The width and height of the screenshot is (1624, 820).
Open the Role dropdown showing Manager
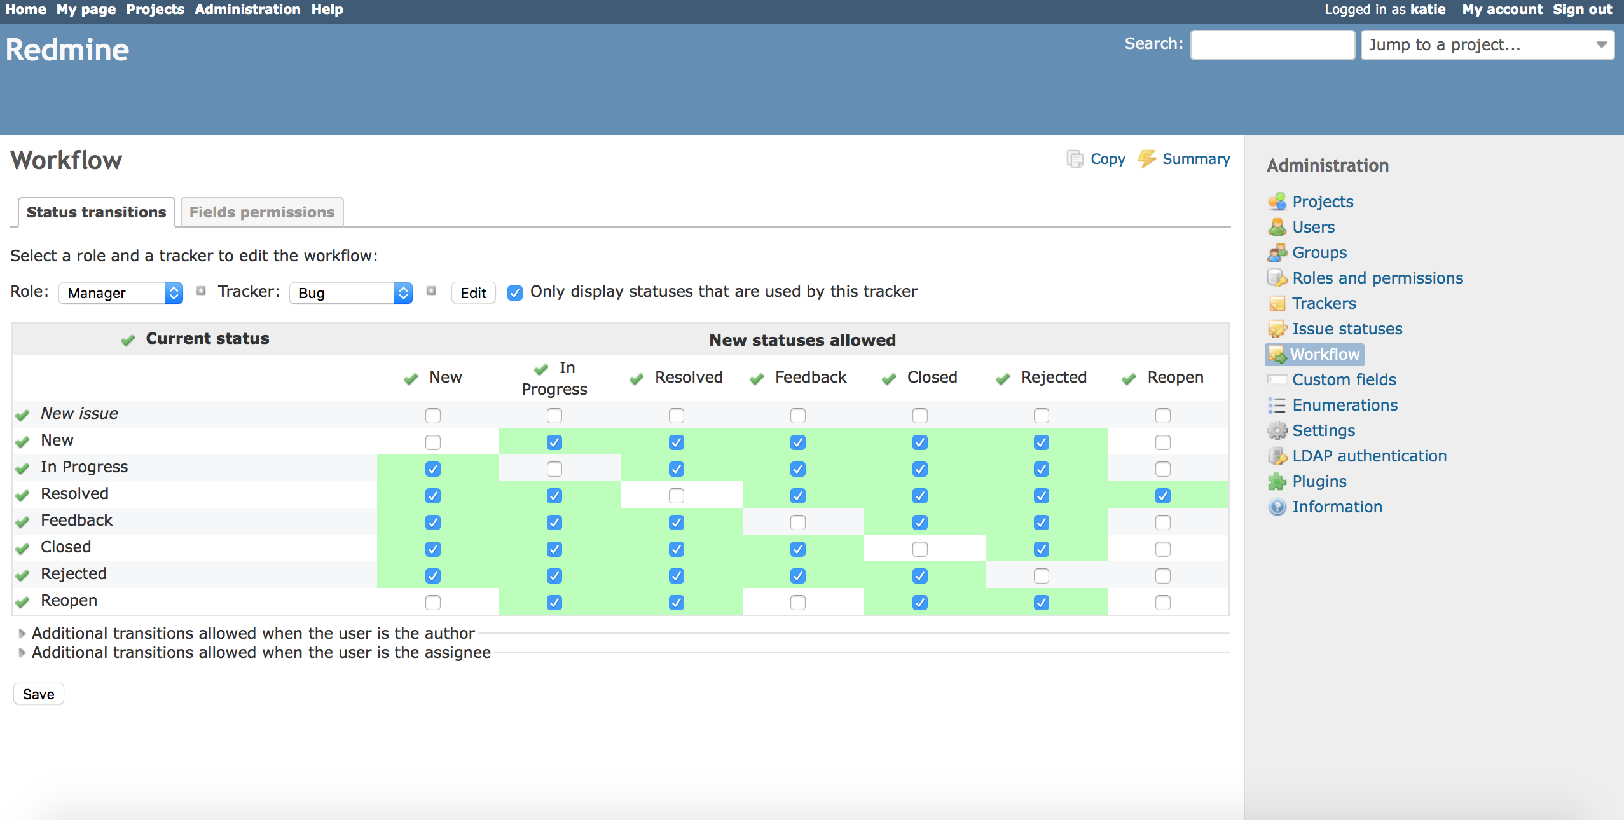pyautogui.click(x=121, y=293)
